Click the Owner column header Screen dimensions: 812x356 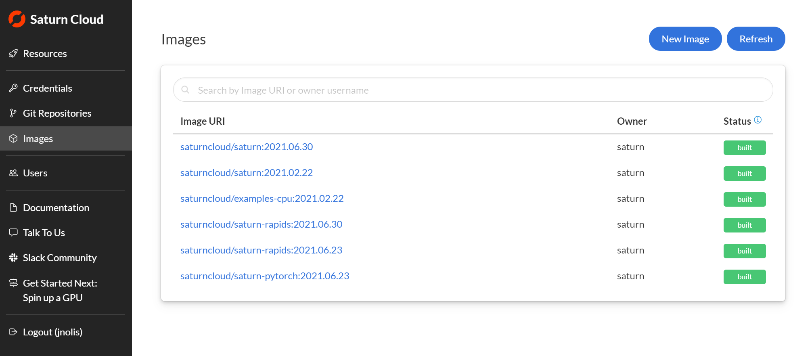[x=632, y=121]
